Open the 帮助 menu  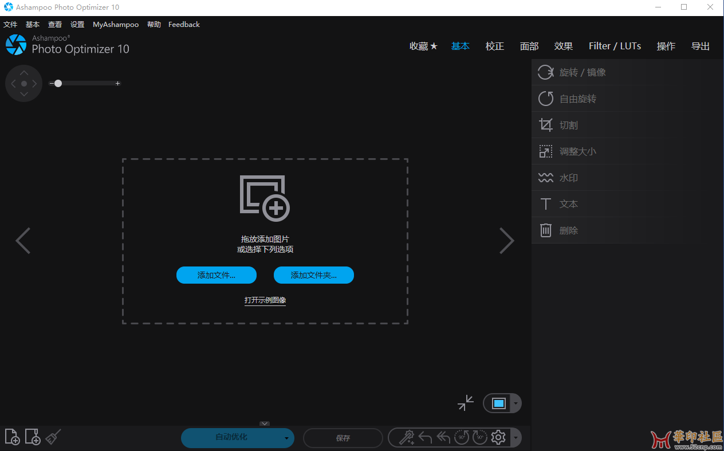click(154, 25)
